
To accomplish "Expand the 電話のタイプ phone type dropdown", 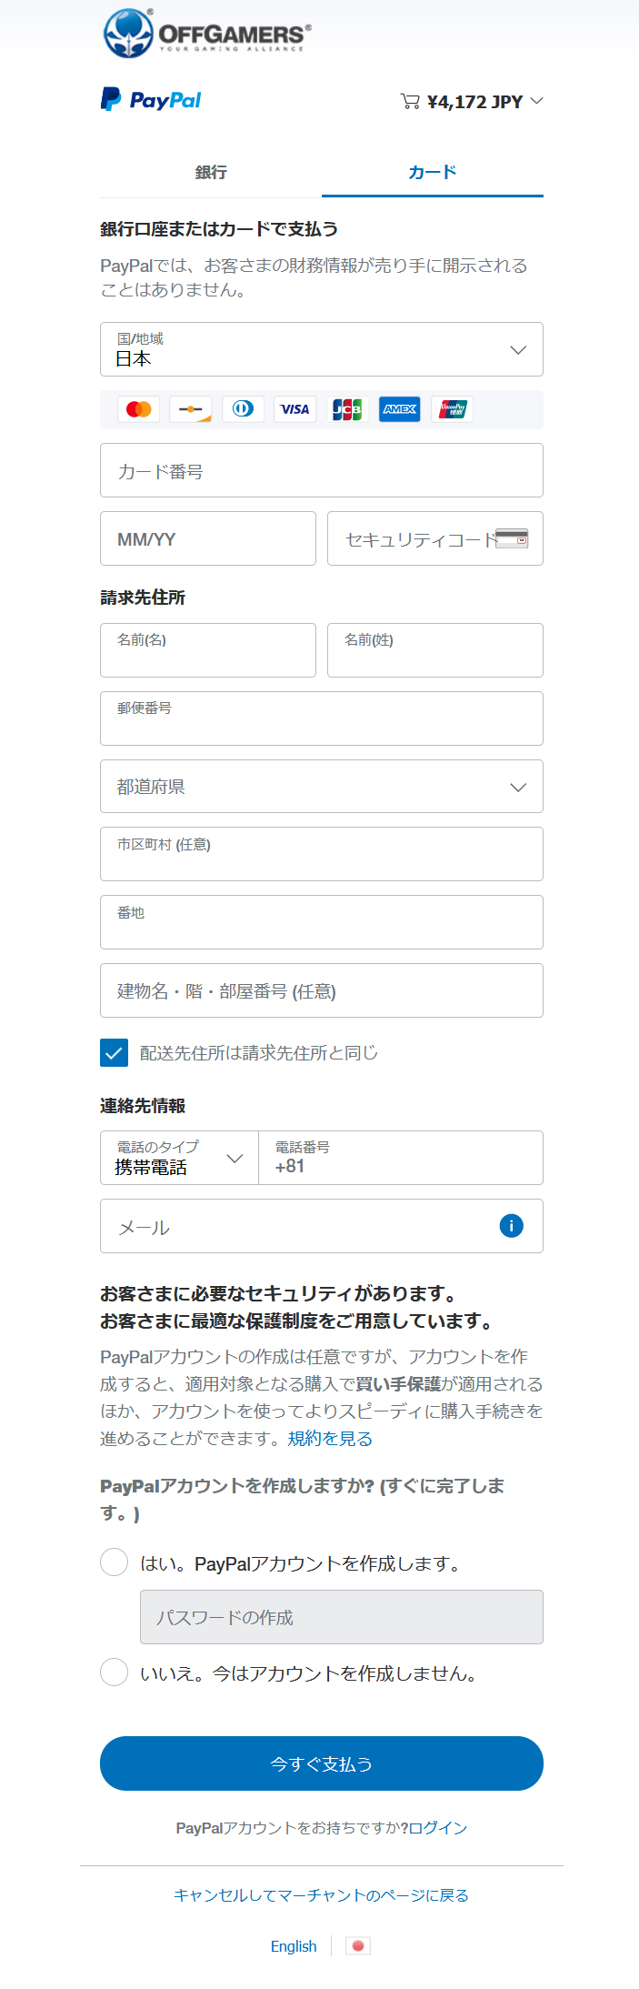I will pyautogui.click(x=179, y=1158).
